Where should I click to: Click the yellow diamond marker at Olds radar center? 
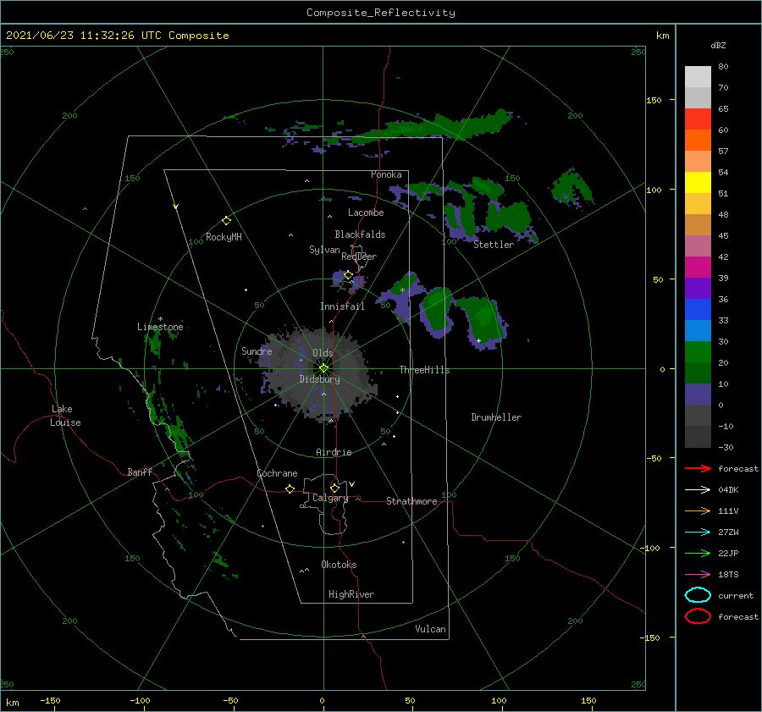323,368
